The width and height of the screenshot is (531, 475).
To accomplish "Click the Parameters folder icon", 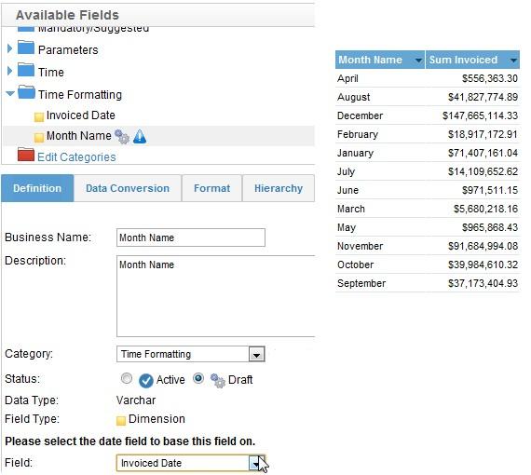I will (x=26, y=47).
